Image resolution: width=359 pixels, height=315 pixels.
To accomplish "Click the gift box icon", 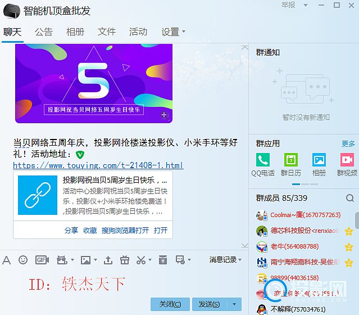I will click(x=125, y=260).
